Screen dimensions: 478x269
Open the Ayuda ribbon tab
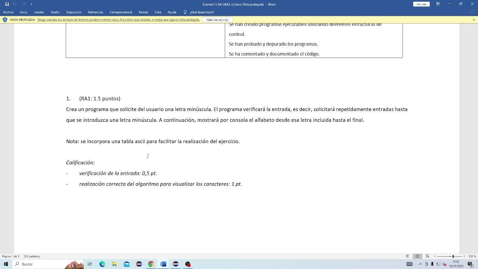pyautogui.click(x=172, y=12)
